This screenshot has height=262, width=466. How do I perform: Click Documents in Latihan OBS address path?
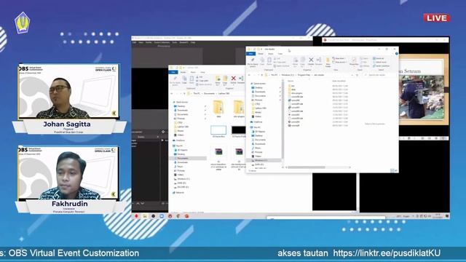[209, 93]
